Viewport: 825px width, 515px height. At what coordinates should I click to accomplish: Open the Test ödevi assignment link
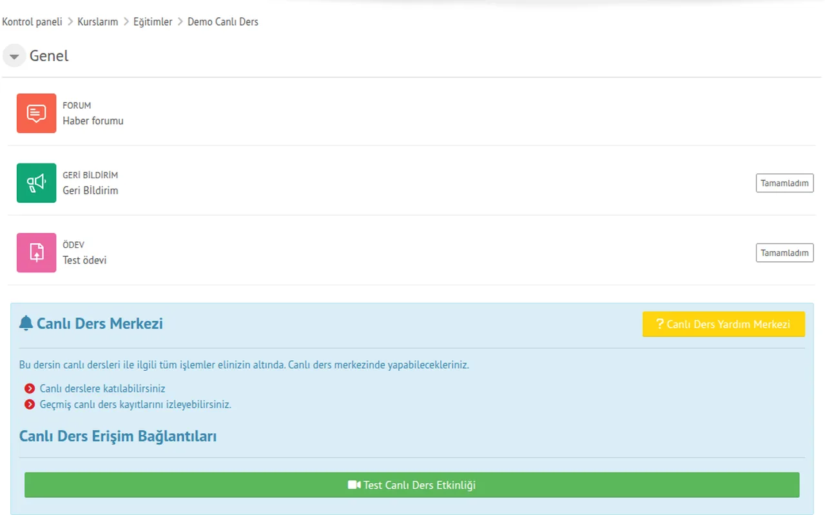click(x=84, y=260)
